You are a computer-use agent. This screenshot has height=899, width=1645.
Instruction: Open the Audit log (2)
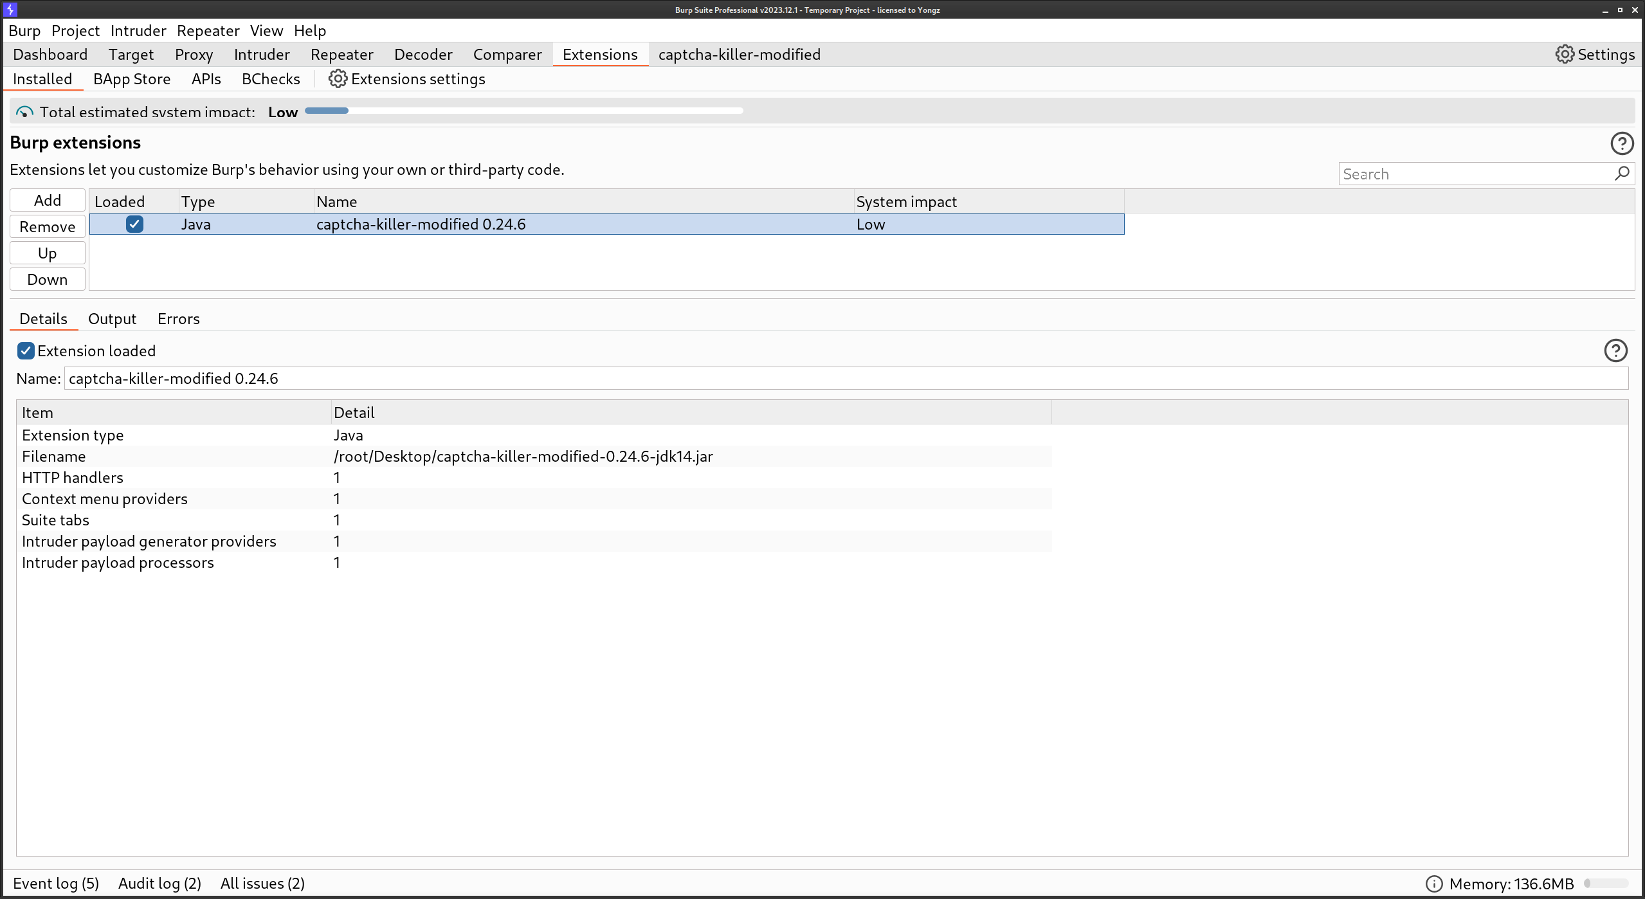click(x=159, y=884)
